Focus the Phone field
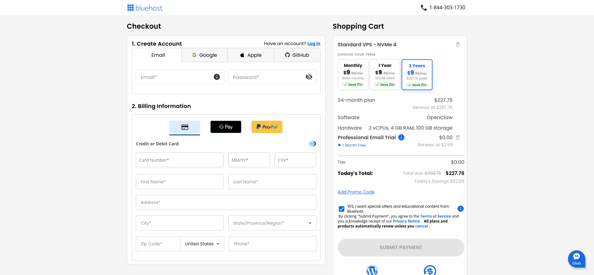 pyautogui.click(x=273, y=244)
